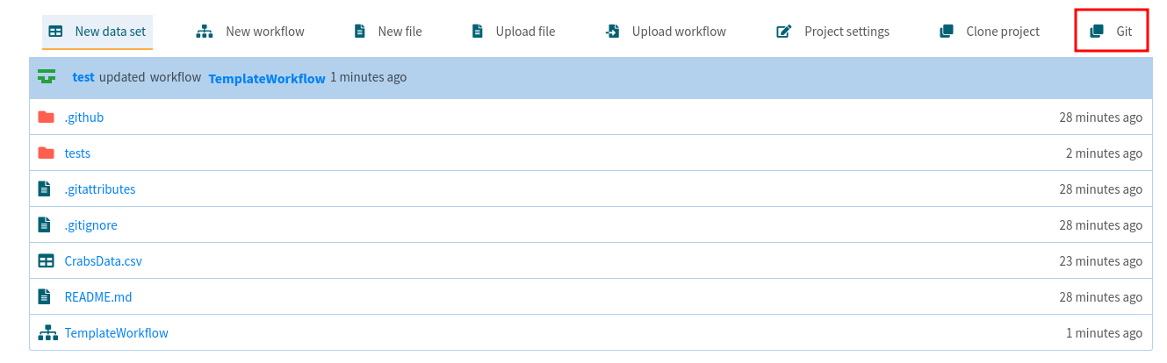1167x363 pixels.
Task: Open the README.md file
Action: 98,297
